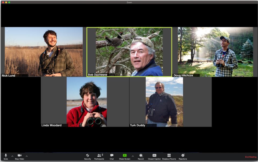
Task: Select Bob Duchesne's video tile
Action: pyautogui.click(x=129, y=52)
